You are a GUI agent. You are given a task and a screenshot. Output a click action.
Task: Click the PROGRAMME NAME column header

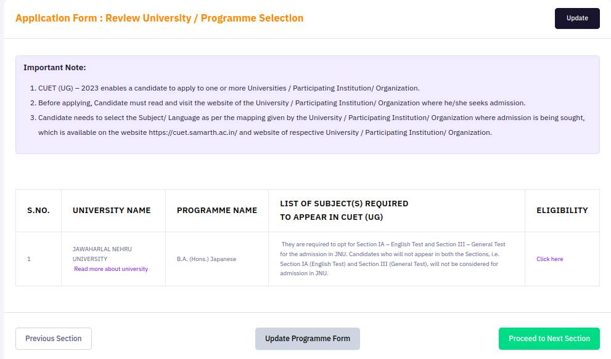pyautogui.click(x=217, y=210)
